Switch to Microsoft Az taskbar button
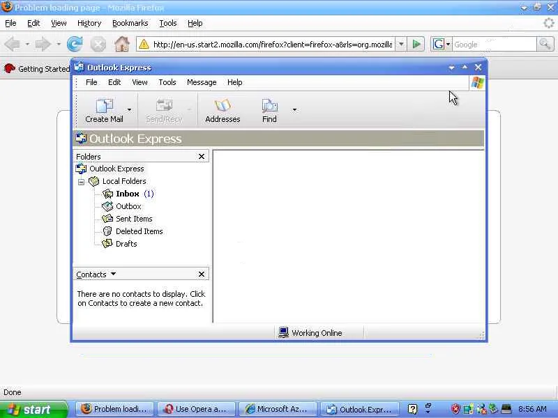558x418 pixels. (x=278, y=409)
